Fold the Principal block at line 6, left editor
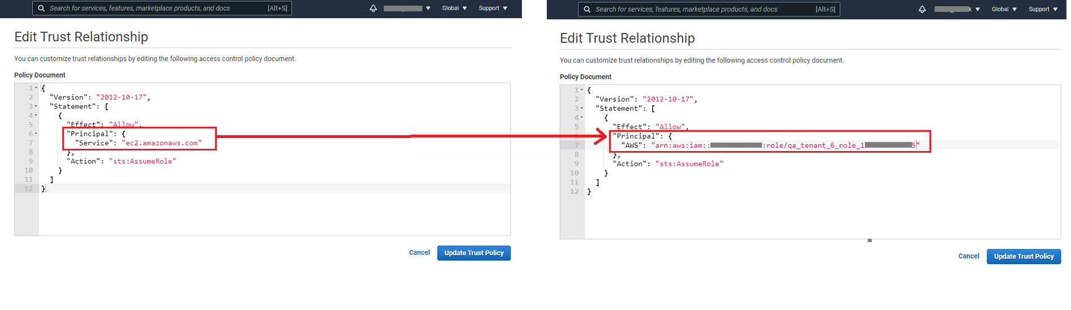The image size is (1071, 310). coord(36,134)
